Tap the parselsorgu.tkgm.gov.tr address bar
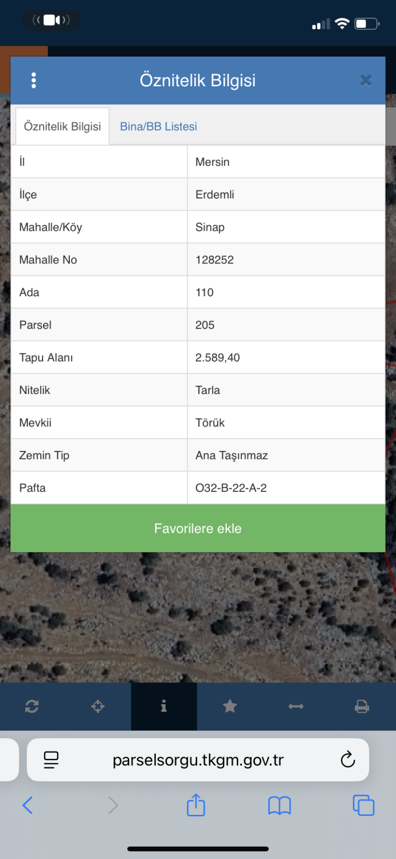This screenshot has width=396, height=859. (198, 760)
